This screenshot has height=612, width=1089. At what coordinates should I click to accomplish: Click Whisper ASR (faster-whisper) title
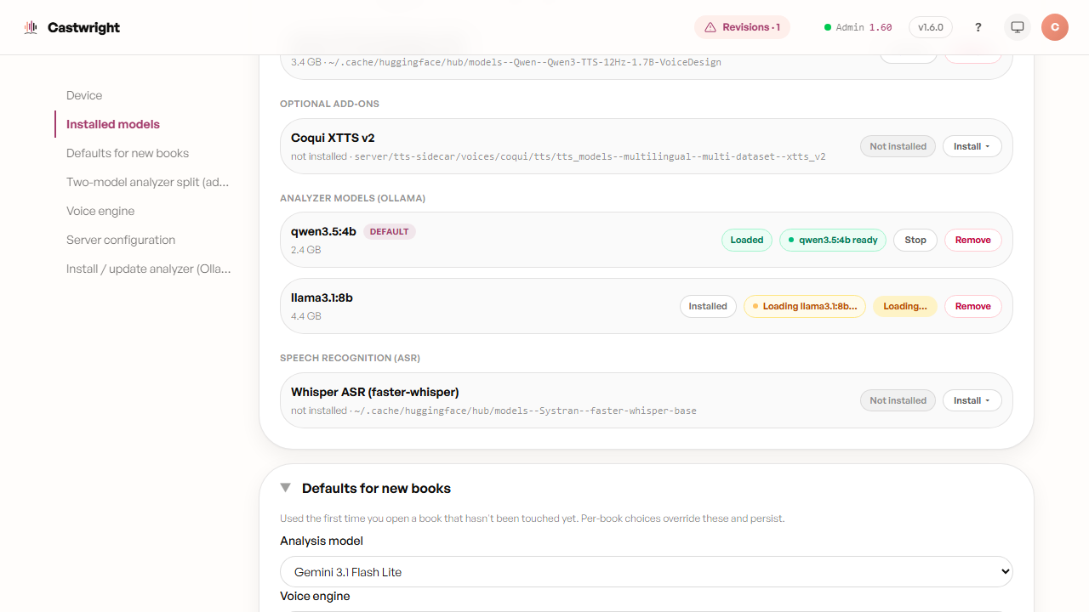click(375, 392)
